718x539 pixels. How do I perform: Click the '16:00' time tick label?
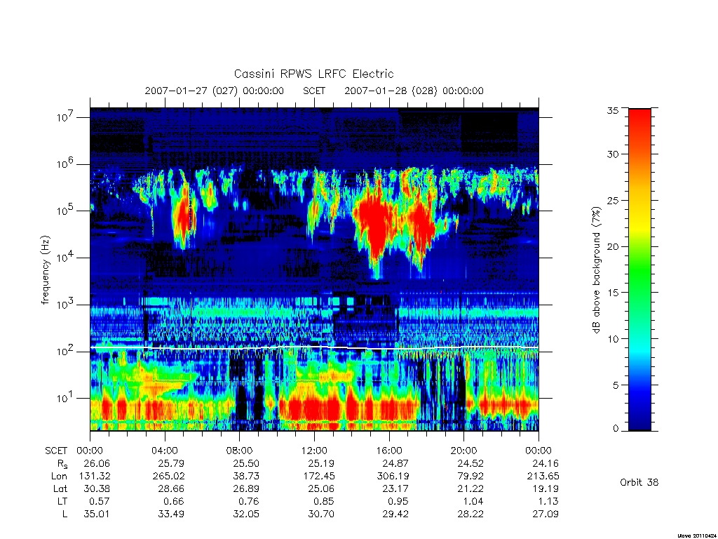pos(389,451)
